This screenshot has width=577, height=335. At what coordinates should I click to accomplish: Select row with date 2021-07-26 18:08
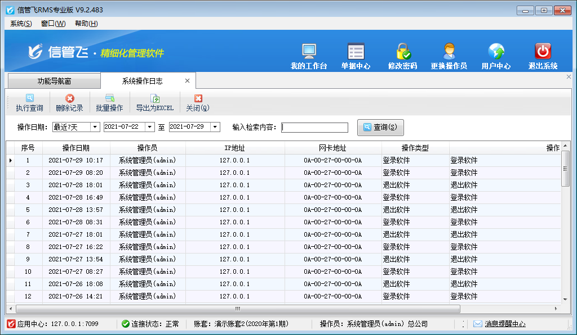tap(284, 284)
